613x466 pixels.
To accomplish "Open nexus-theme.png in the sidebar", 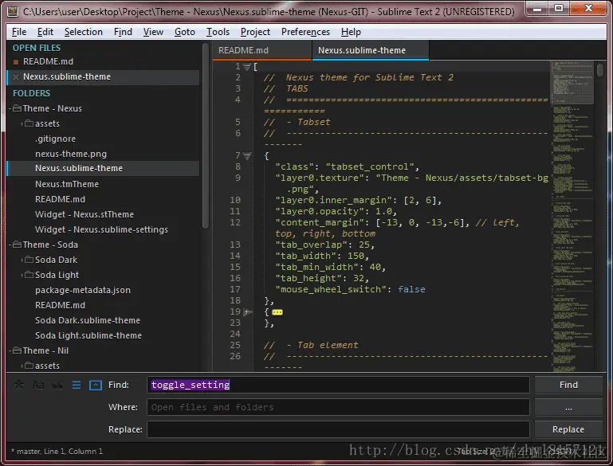I will pyautogui.click(x=71, y=154).
